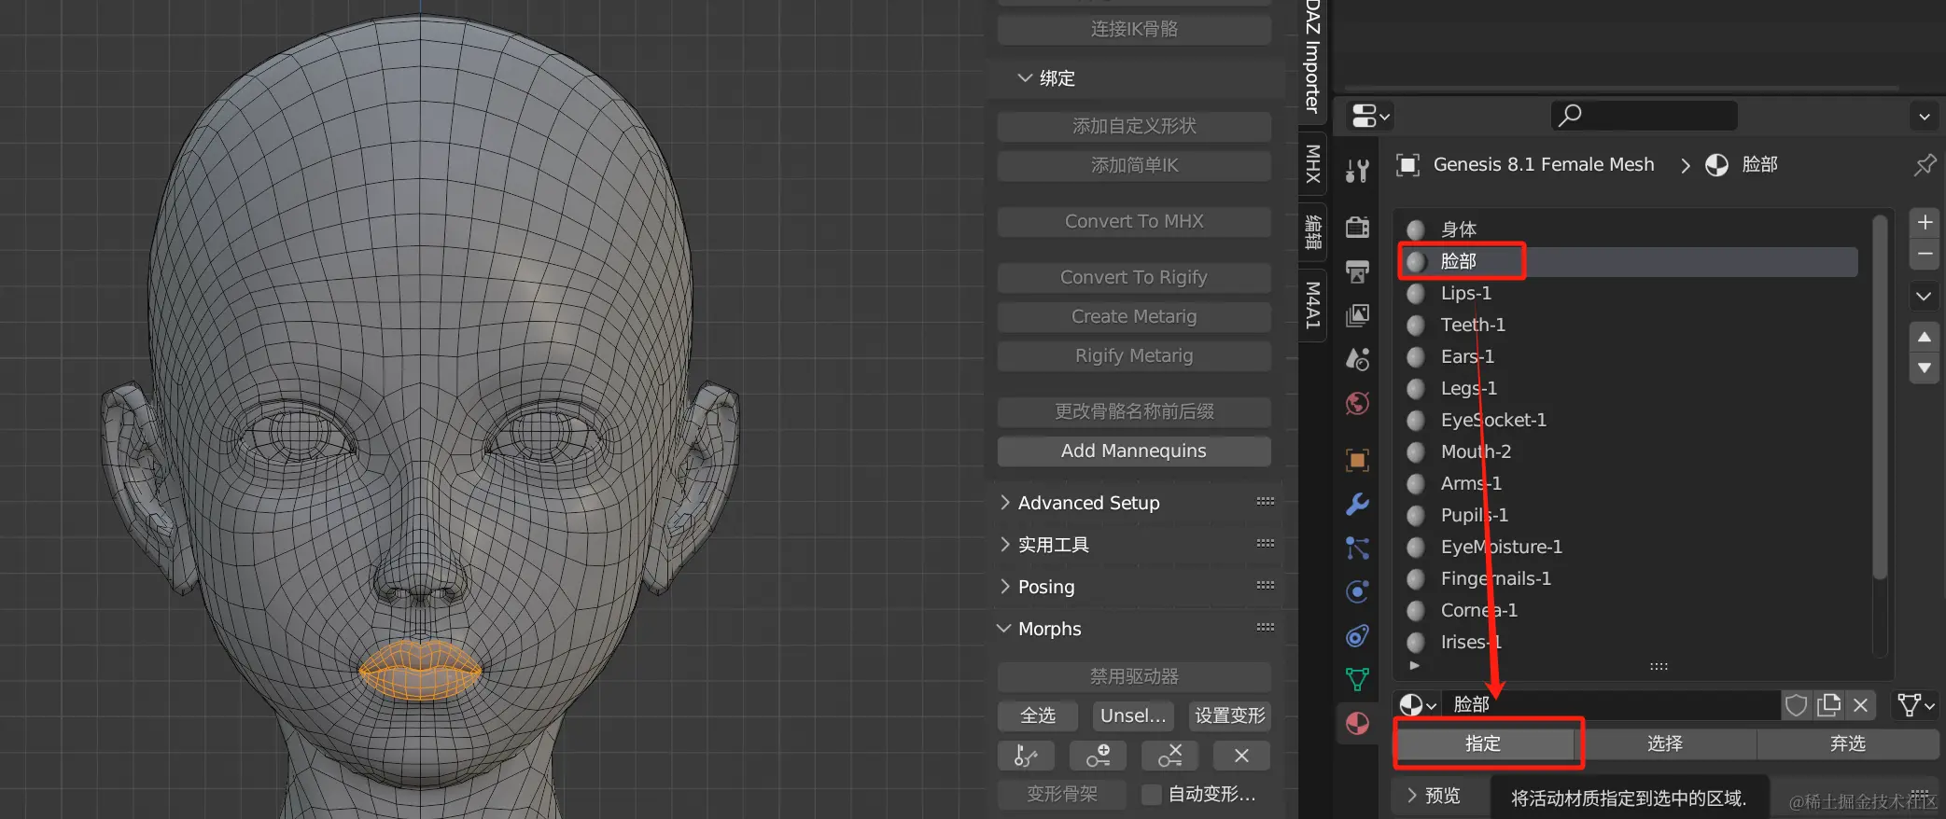
Task: Toggle fake user shield icon
Action: (1796, 705)
